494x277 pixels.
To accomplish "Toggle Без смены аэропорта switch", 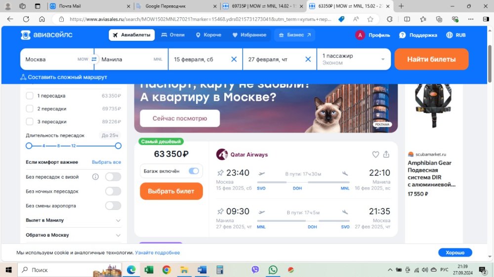I will [113, 206].
